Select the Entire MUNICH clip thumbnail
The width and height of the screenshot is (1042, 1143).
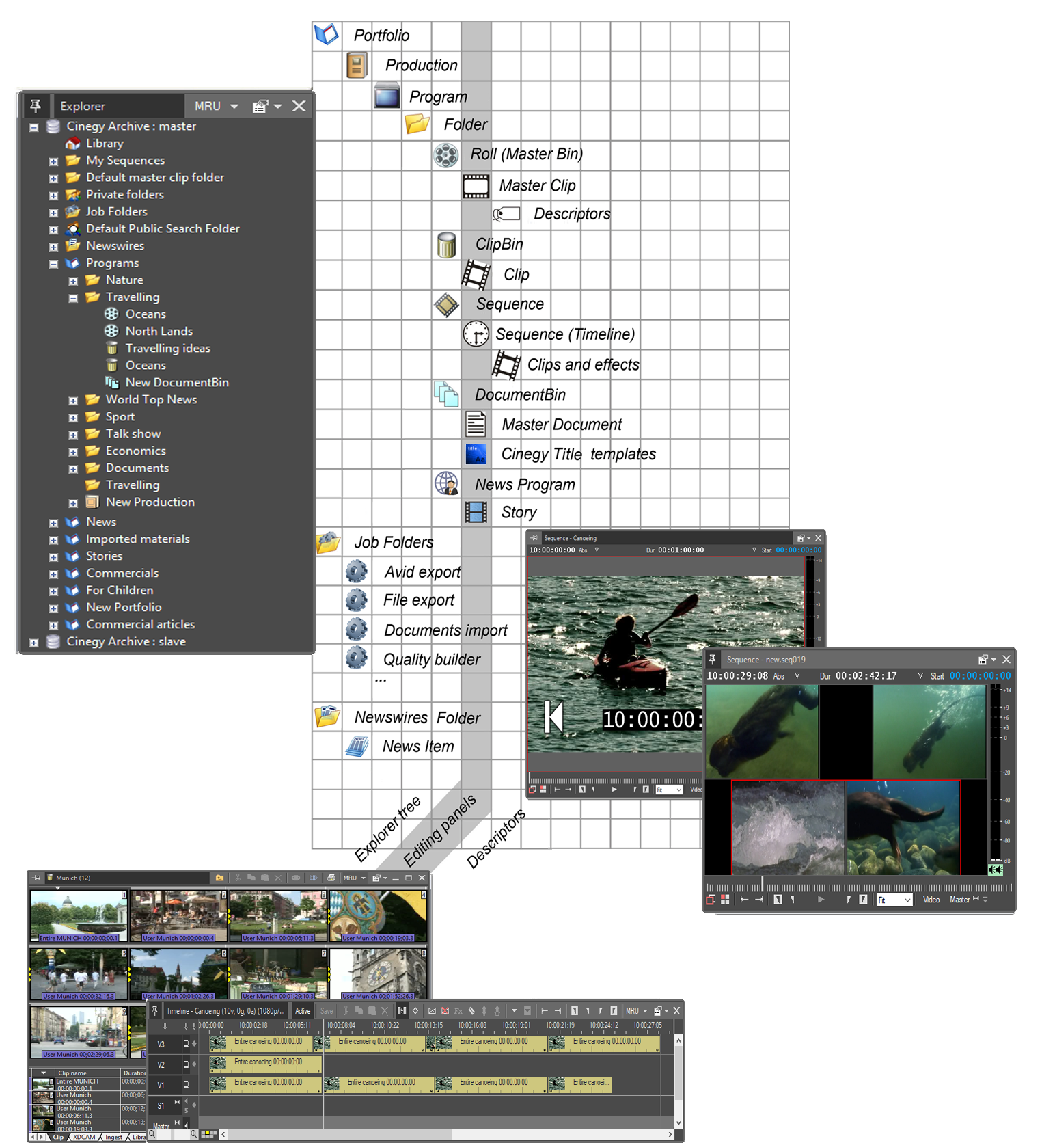[79, 915]
